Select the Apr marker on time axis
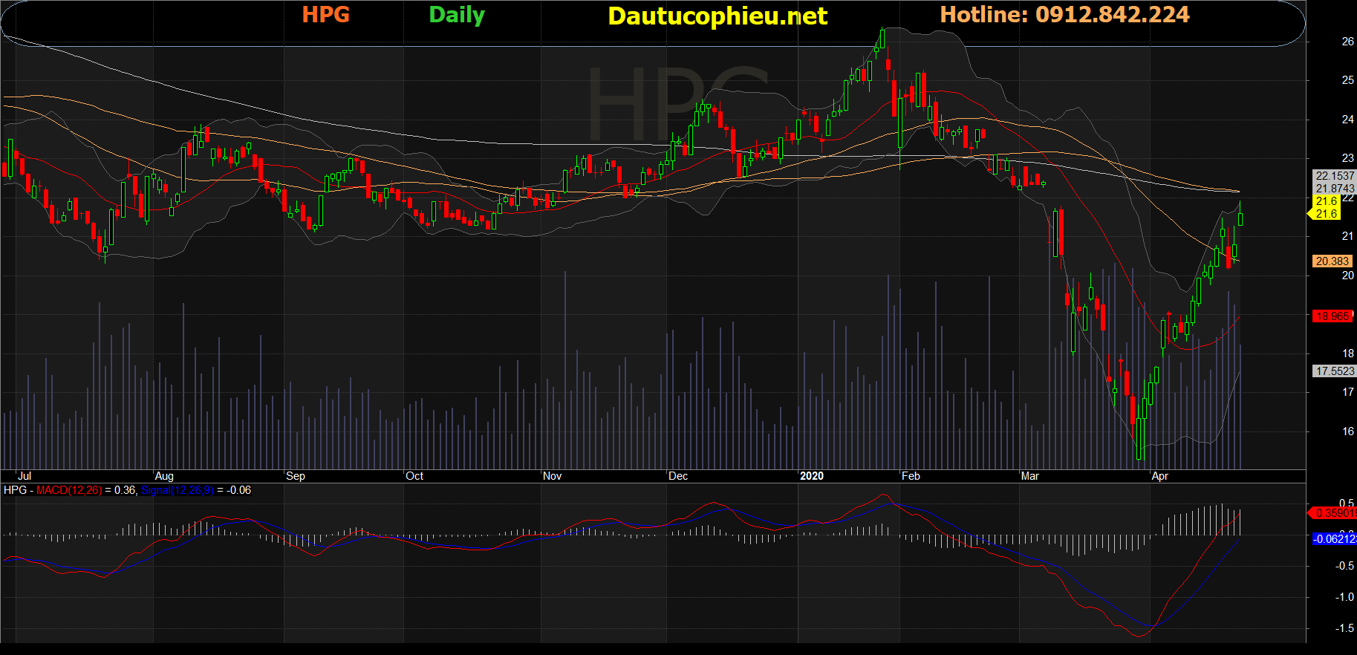Screen dimensions: 1357x655 tap(1159, 476)
